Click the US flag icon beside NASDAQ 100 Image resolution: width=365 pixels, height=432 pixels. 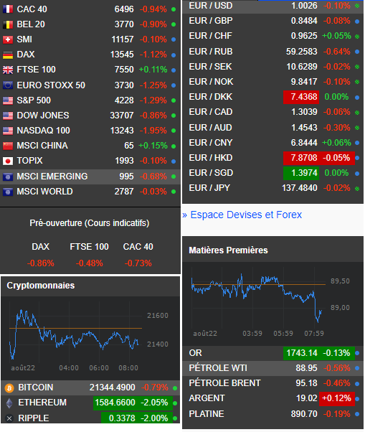[8, 131]
